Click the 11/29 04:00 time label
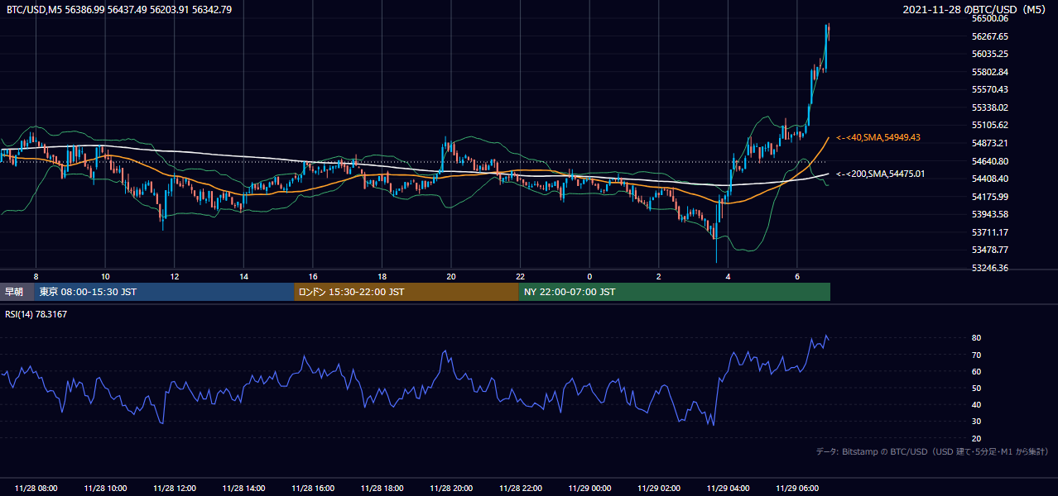The width and height of the screenshot is (1058, 496). point(729,489)
